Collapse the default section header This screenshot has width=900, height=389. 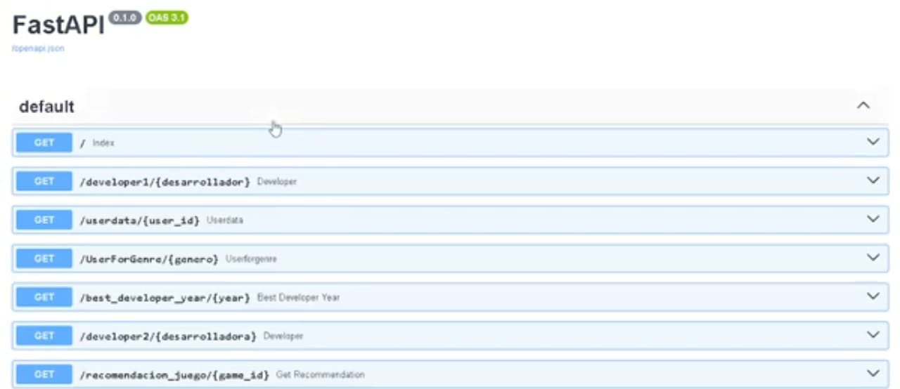coord(450,106)
